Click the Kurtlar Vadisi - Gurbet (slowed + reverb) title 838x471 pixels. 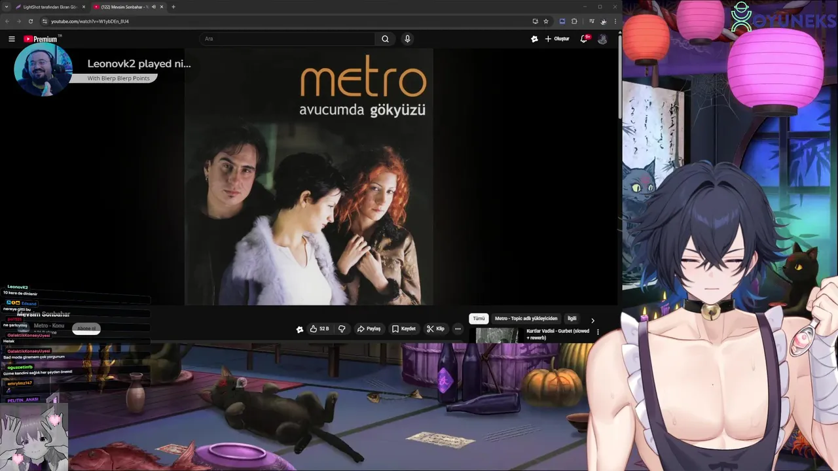(558, 334)
